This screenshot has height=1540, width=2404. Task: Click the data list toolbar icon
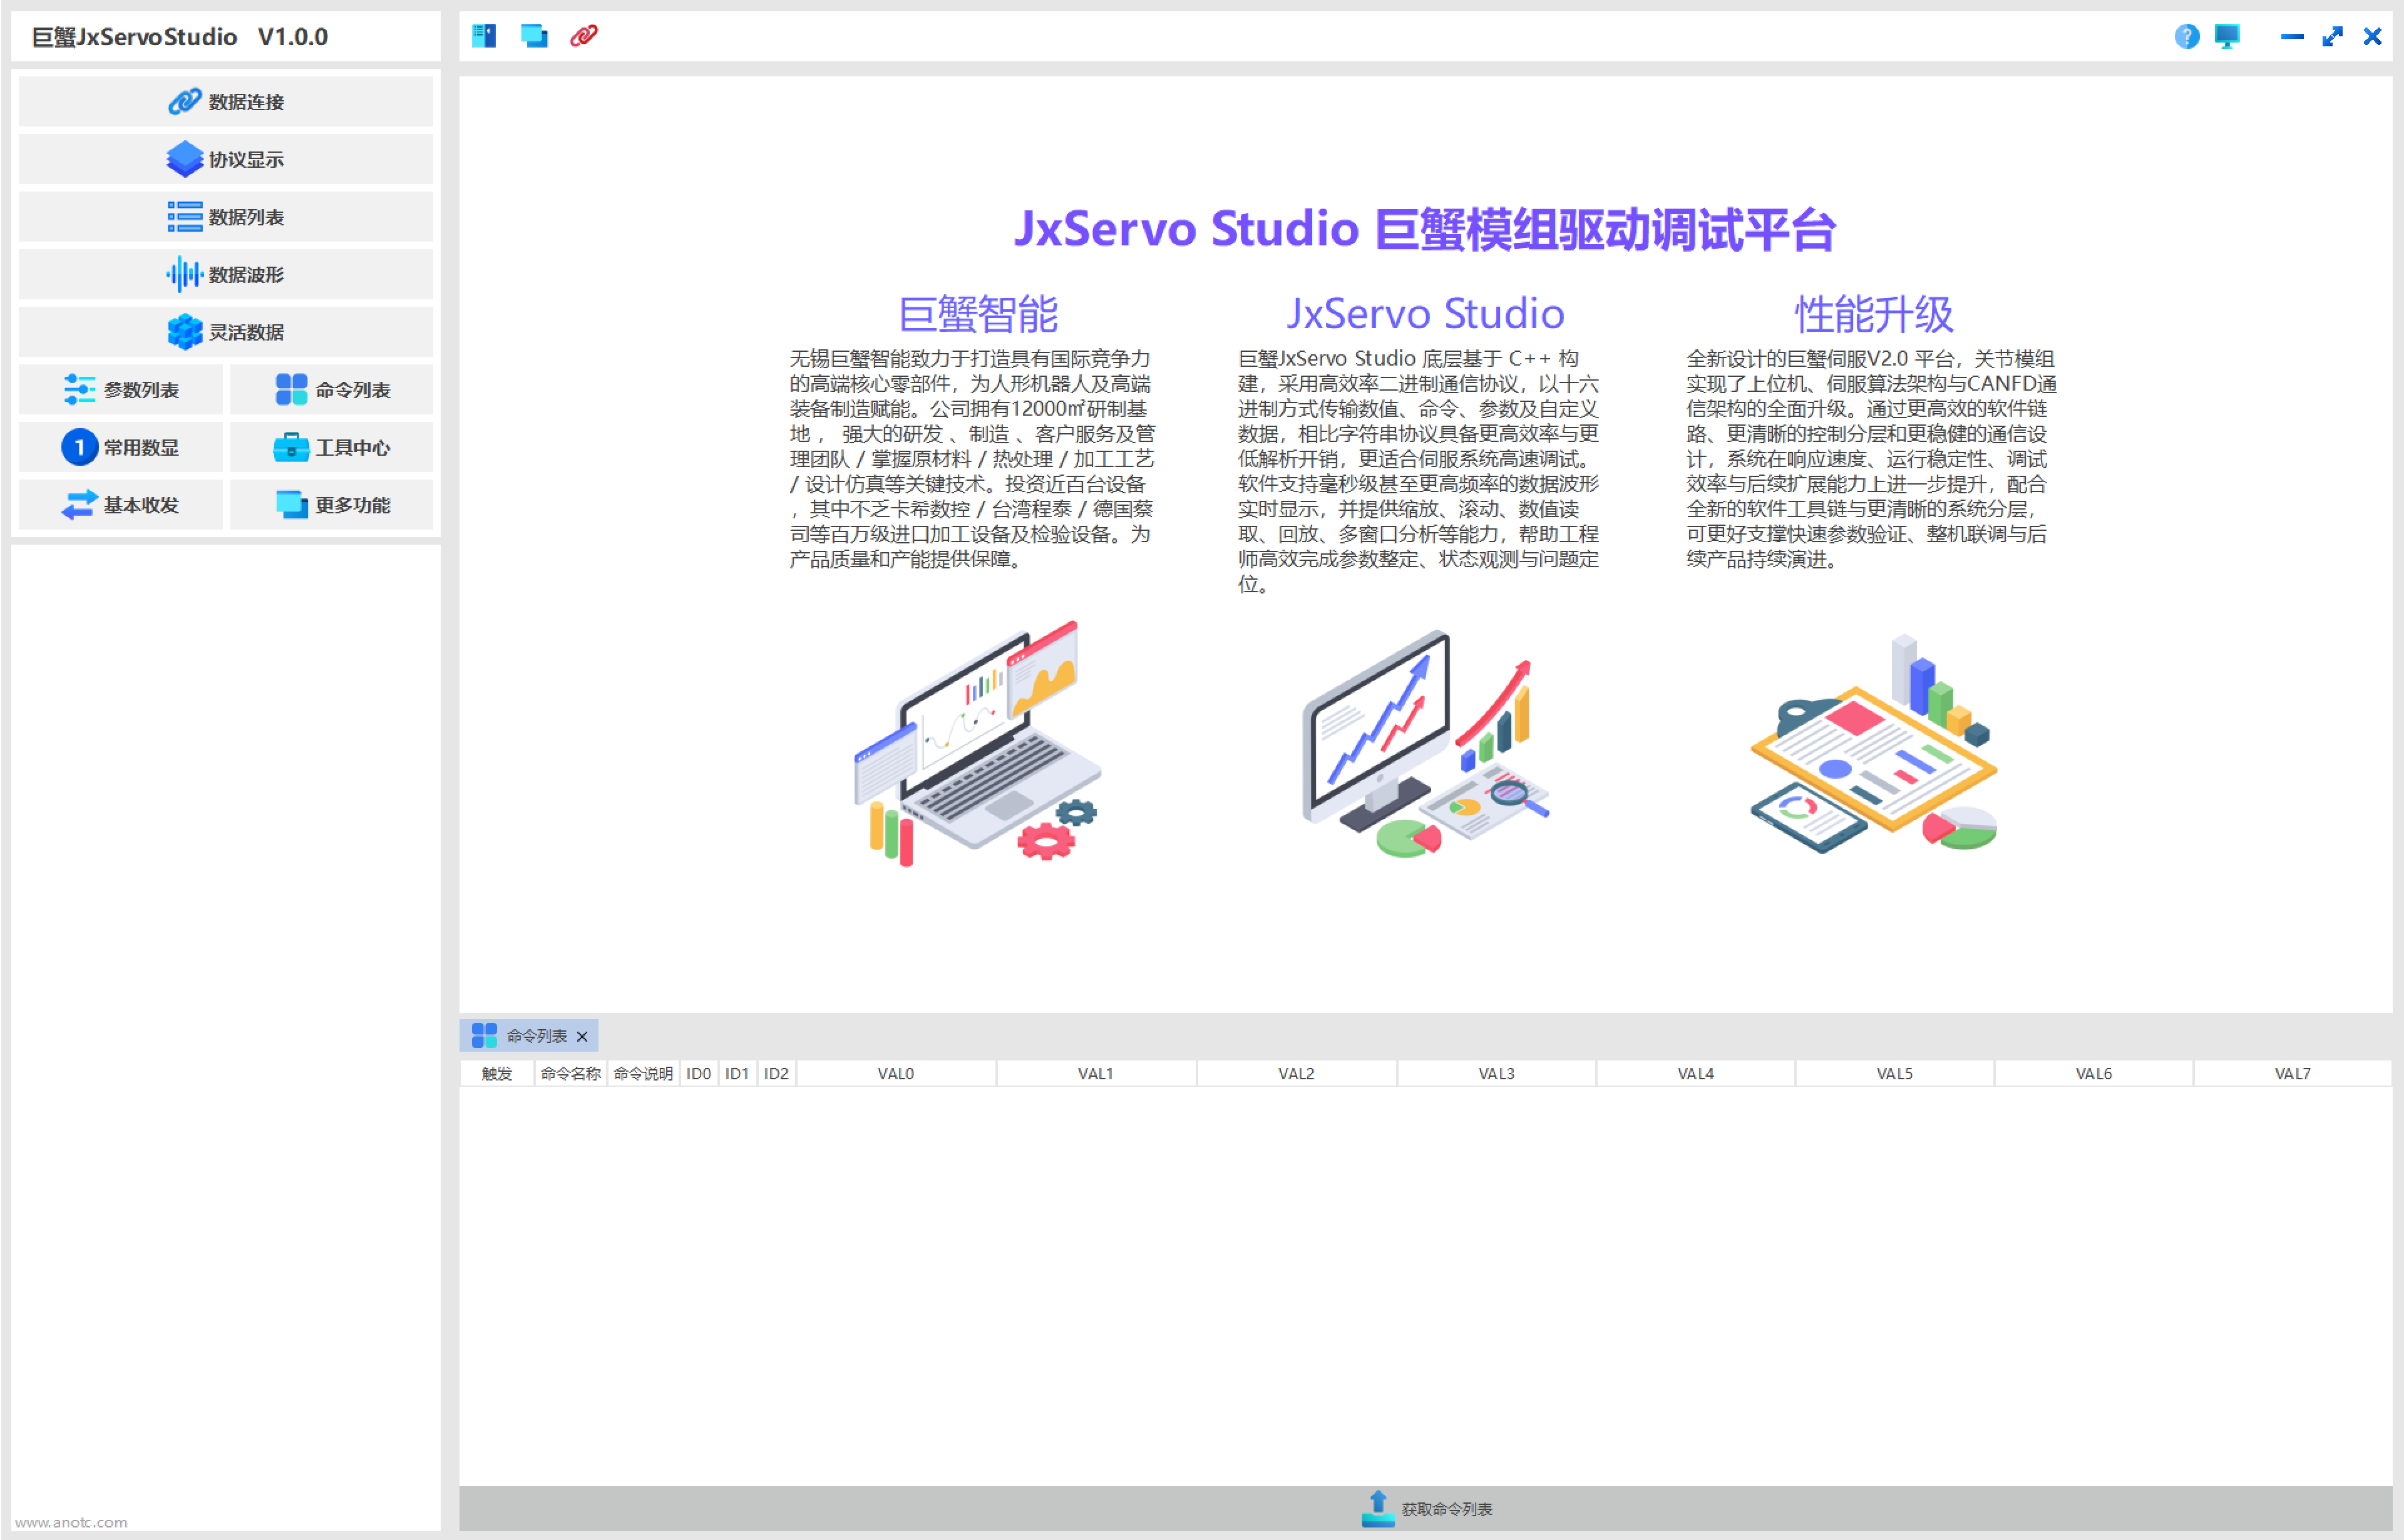pos(484,36)
